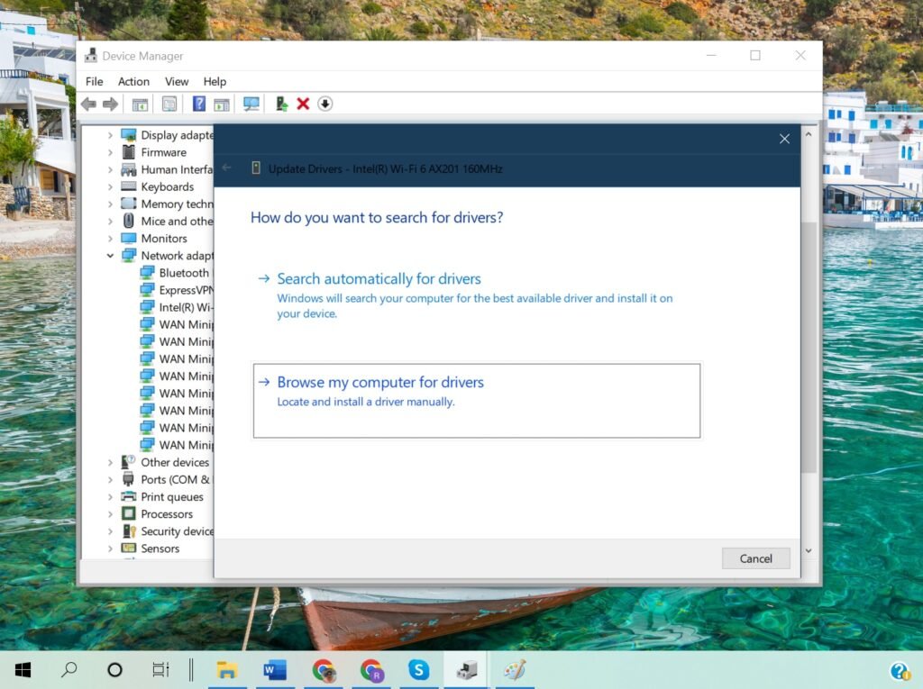Screen dimensions: 923x689
Task: Open Skype from the taskbar
Action: pyautogui.click(x=418, y=669)
